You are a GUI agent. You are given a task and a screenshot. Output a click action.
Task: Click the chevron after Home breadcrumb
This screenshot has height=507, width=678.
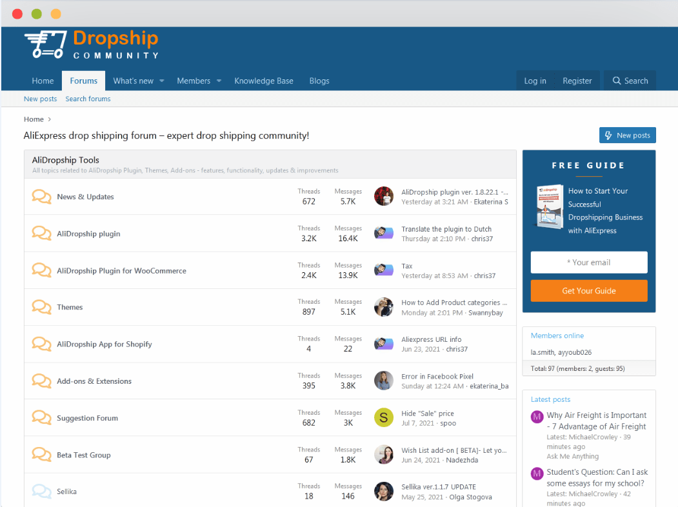pyautogui.click(x=49, y=119)
